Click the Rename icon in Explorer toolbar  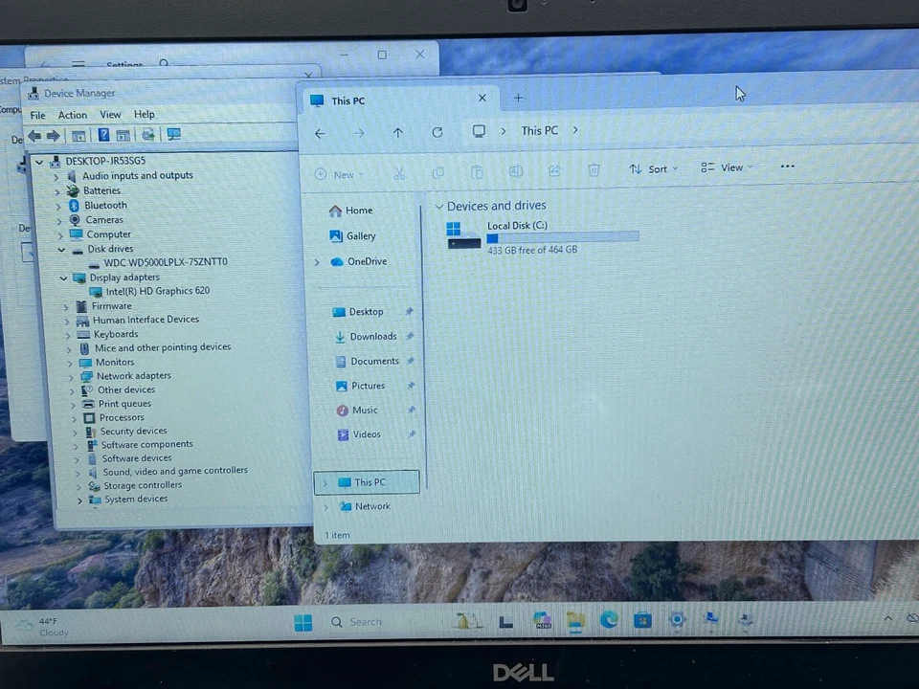tap(516, 171)
